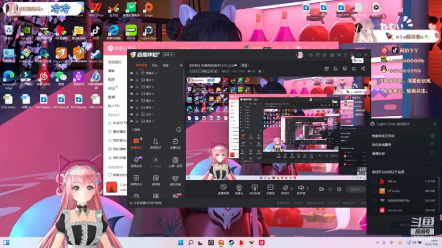Open taskbar search icon

tap(191, 242)
